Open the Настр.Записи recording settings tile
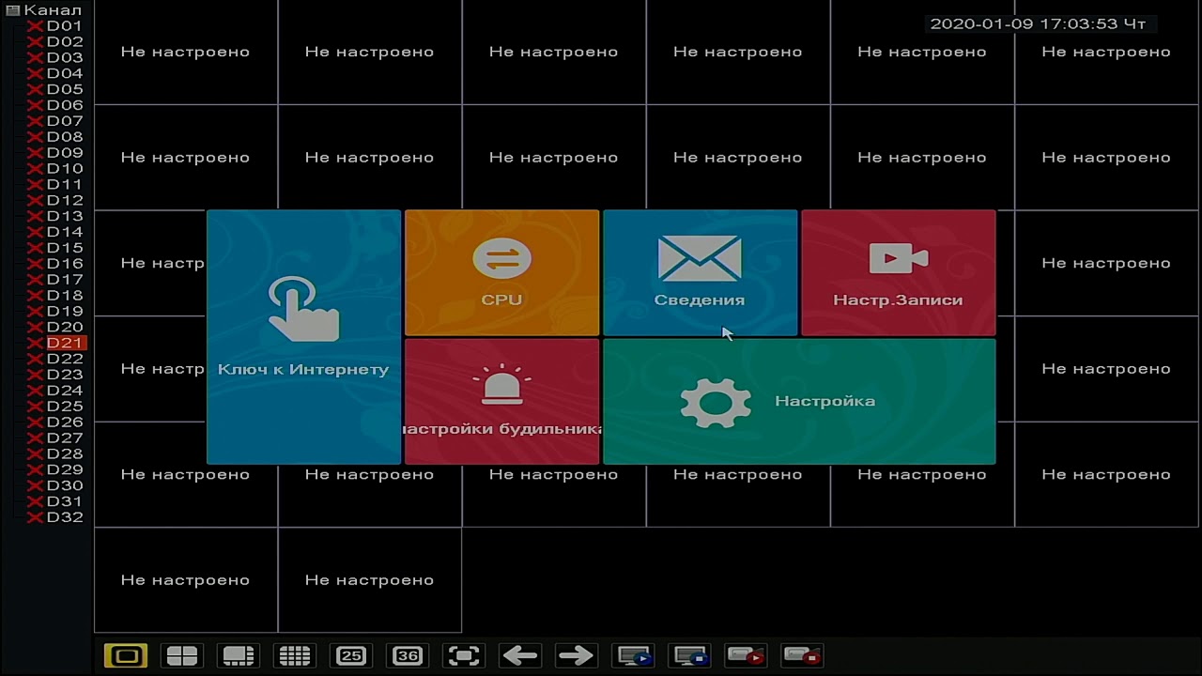 click(899, 273)
